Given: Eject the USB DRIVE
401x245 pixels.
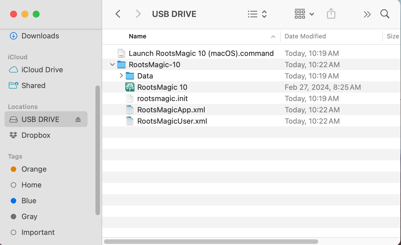Looking at the screenshot, I should pos(78,119).
